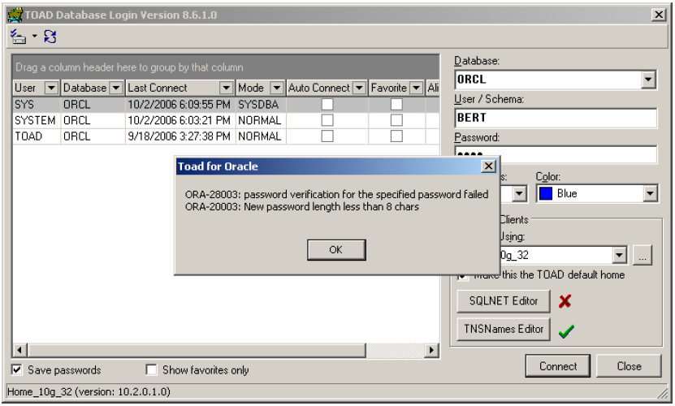The width and height of the screenshot is (675, 406).
Task: Open the User column filter dropdown
Action: pos(51,88)
